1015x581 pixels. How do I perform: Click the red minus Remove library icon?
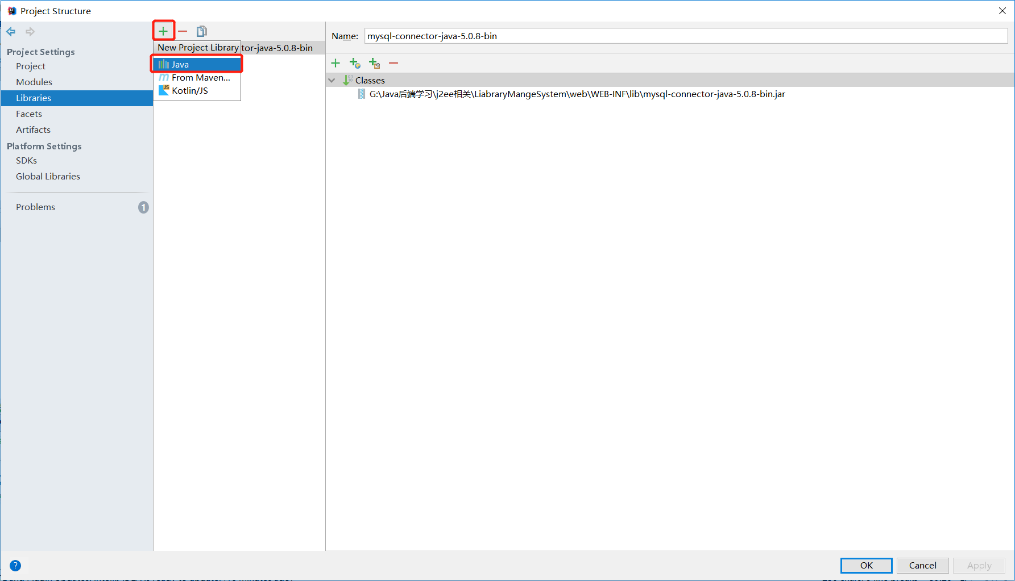click(x=183, y=31)
